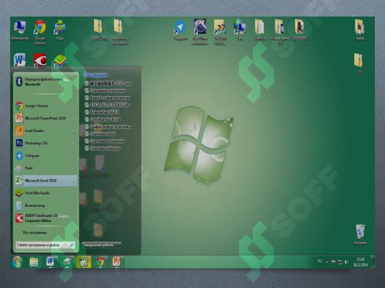Open recent file Книга1 сч фактура

point(108,98)
